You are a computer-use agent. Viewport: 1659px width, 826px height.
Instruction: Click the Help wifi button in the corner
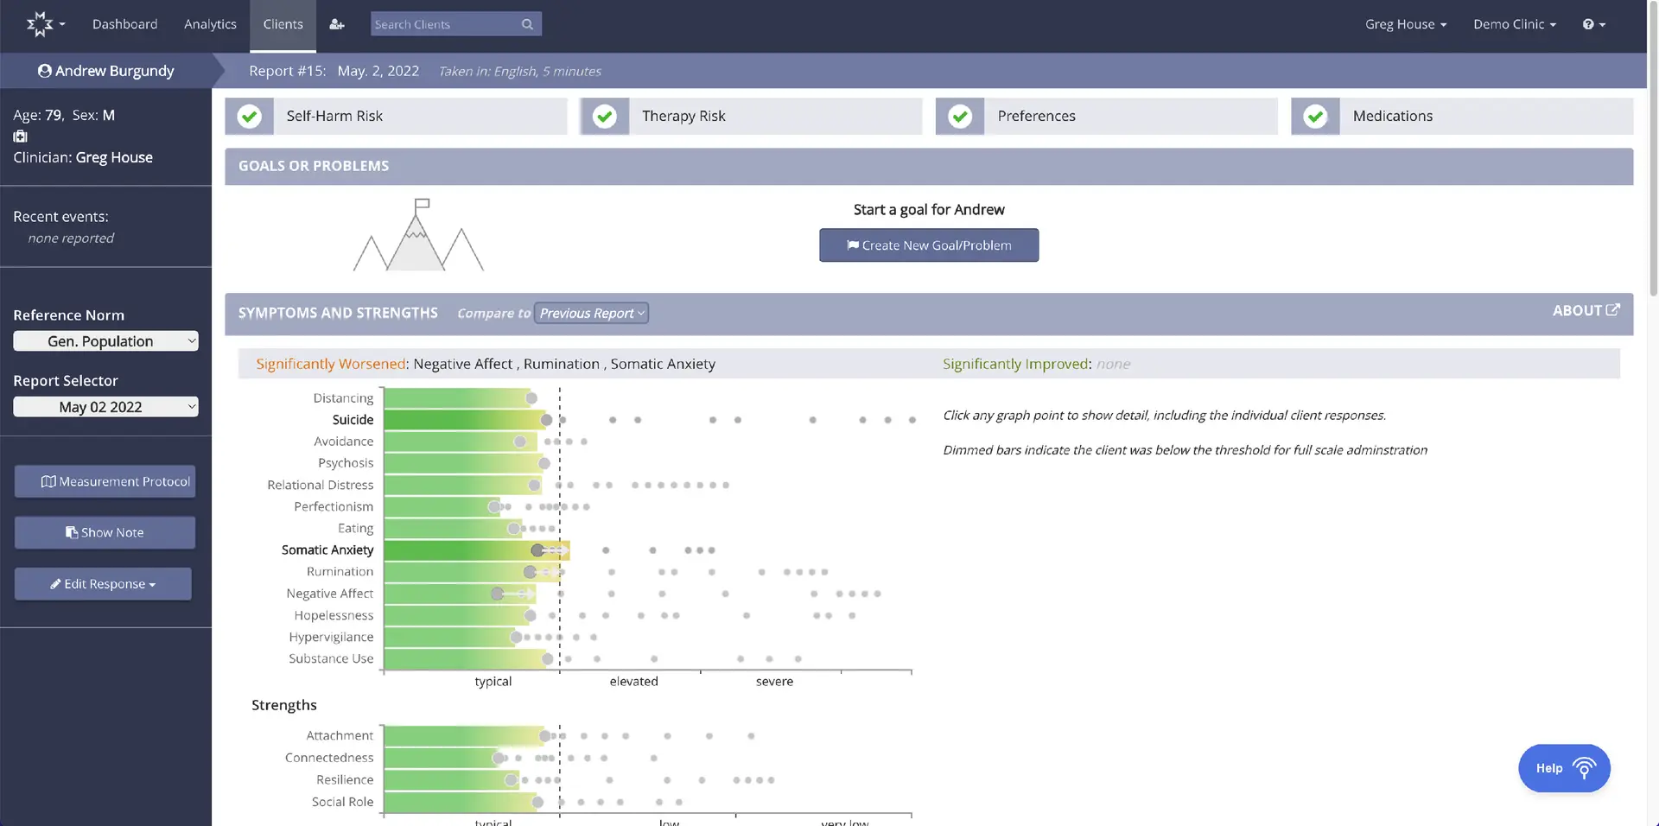(x=1563, y=768)
